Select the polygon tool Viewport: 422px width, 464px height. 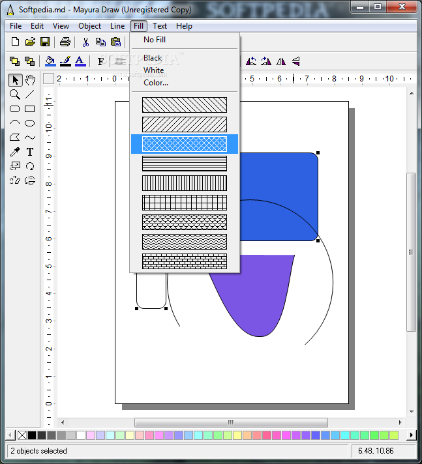point(15,138)
